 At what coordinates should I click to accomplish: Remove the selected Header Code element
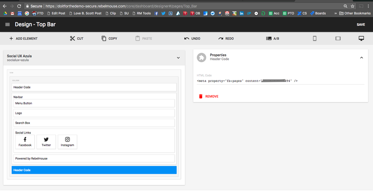[208, 96]
